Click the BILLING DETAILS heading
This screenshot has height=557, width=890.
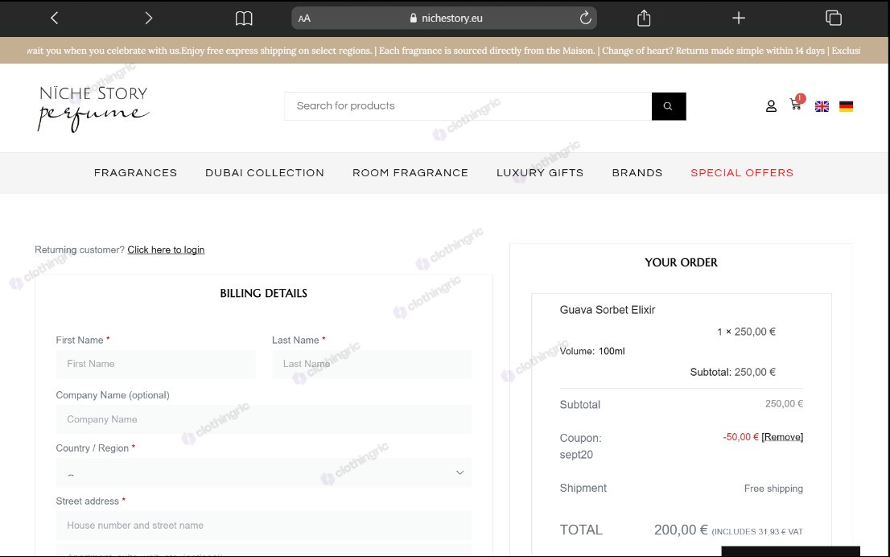(263, 294)
